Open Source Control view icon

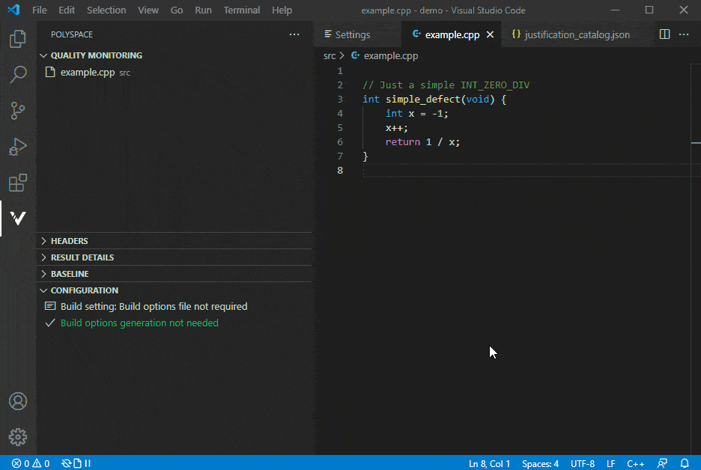click(18, 111)
